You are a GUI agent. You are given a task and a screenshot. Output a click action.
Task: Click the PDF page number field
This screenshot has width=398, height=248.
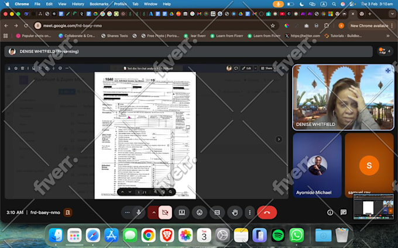pos(139,193)
